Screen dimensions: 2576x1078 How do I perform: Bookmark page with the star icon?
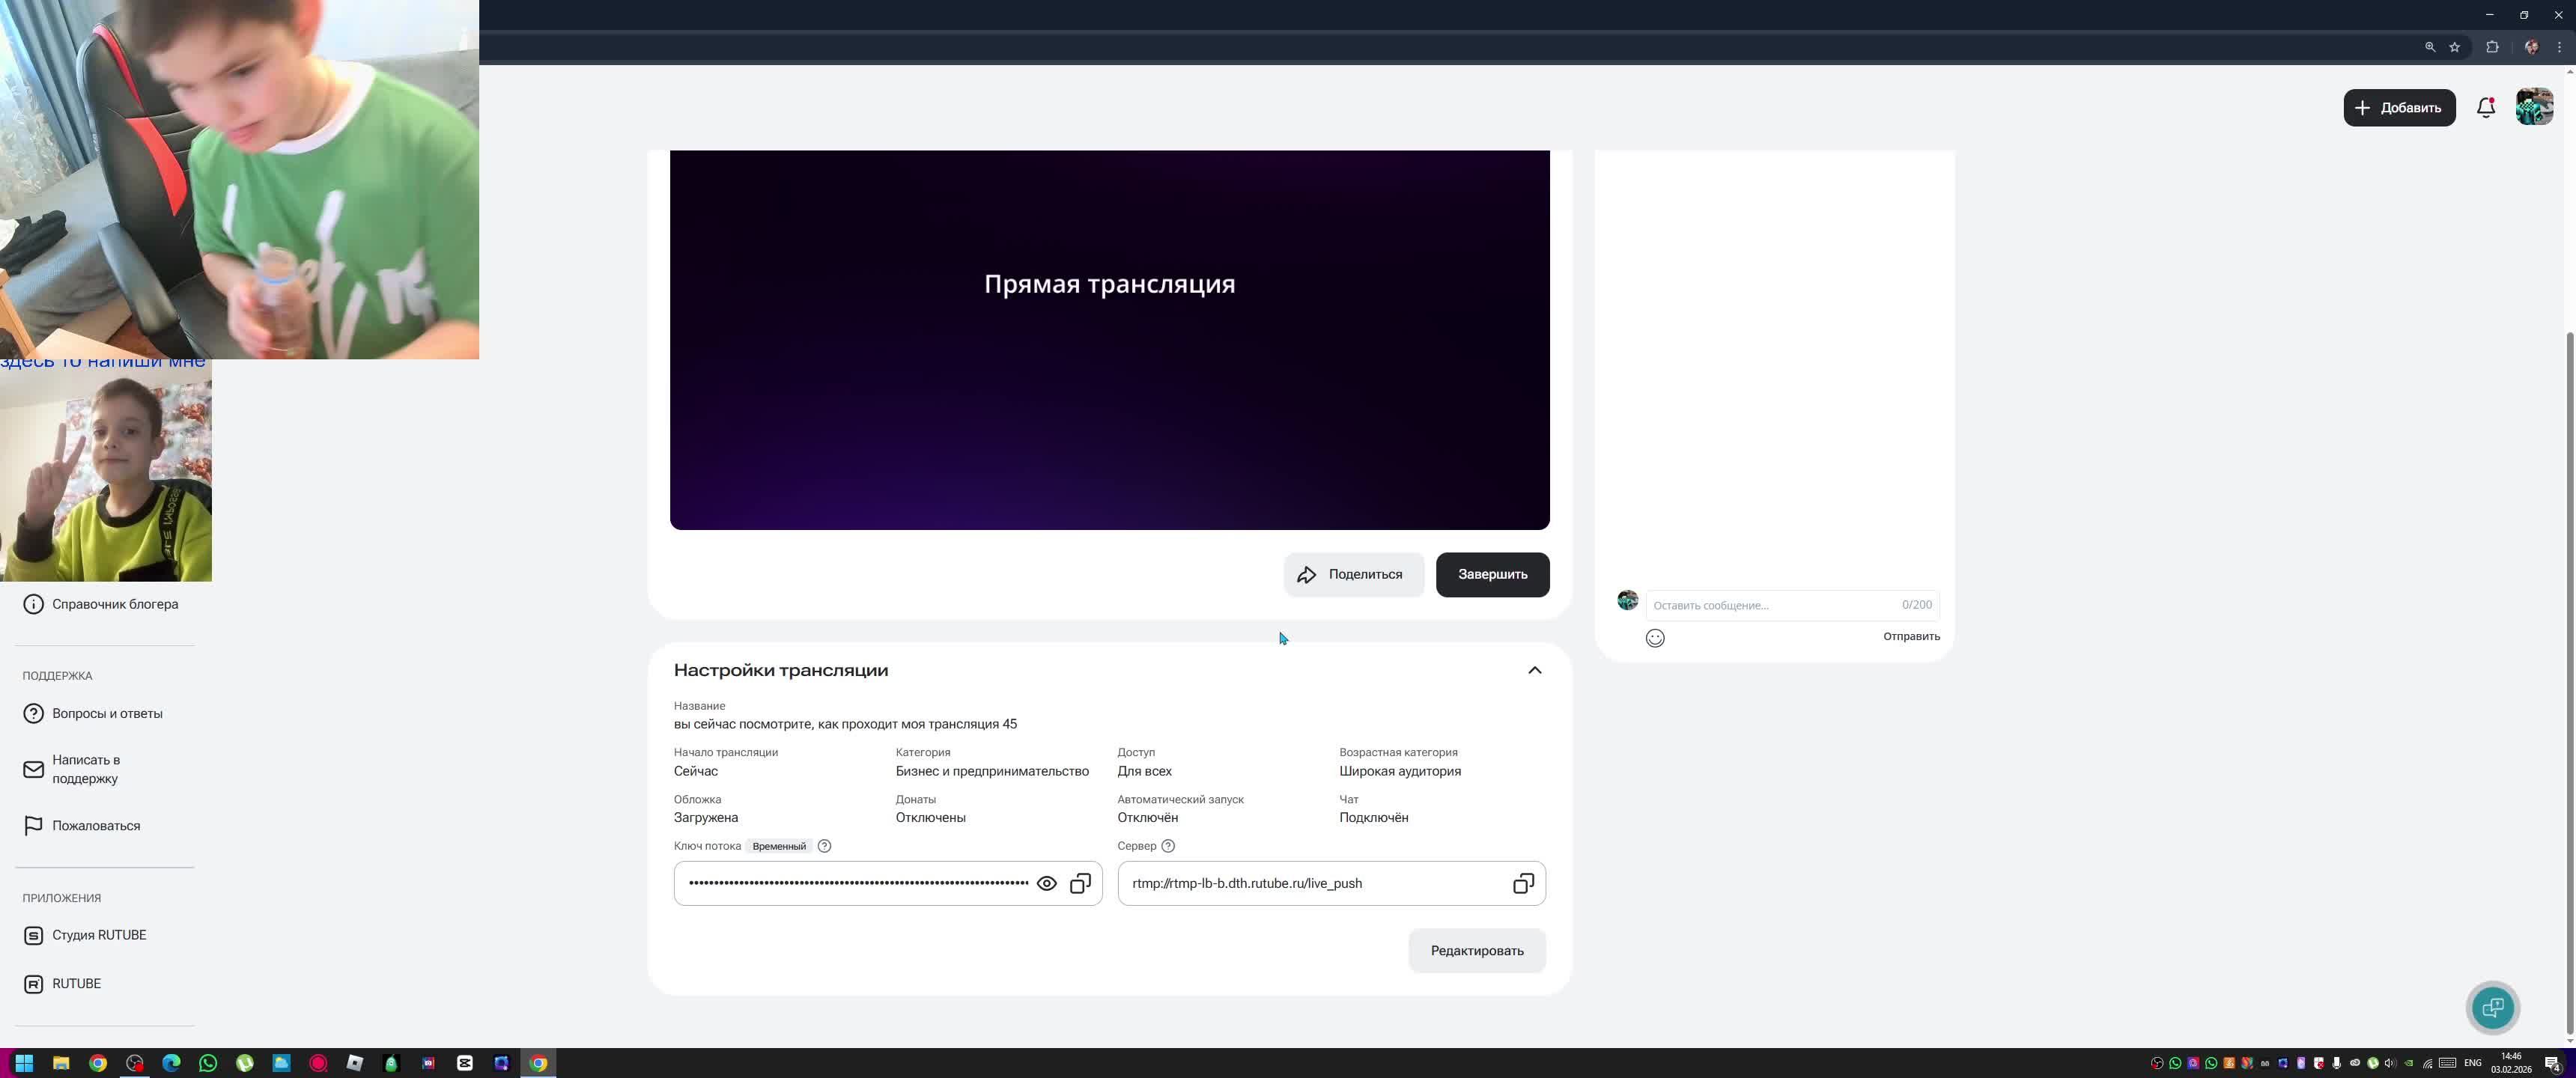pyautogui.click(x=2454, y=47)
